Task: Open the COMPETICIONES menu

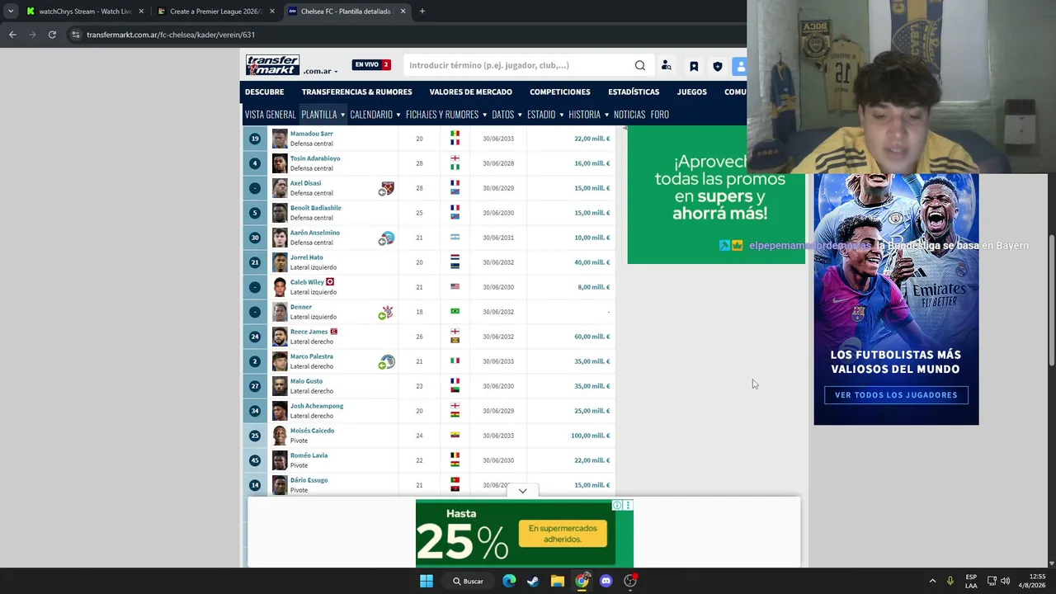Action: pyautogui.click(x=560, y=92)
